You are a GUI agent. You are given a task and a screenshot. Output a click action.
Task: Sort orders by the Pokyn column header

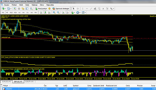(x=11, y=86)
